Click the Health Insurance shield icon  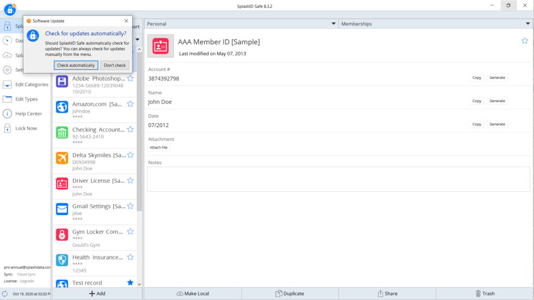pos(62,260)
